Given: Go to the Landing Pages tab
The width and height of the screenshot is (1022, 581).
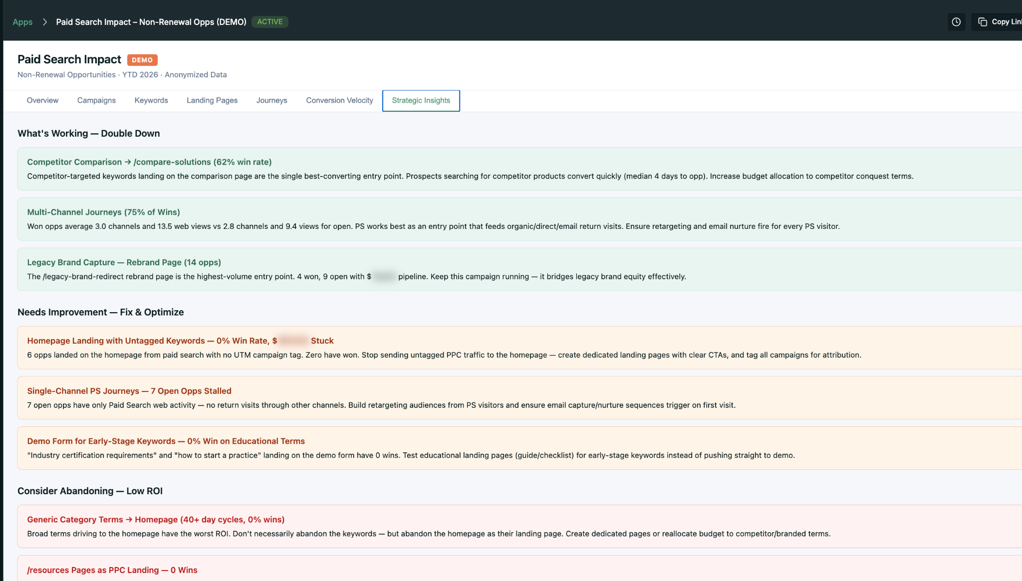Looking at the screenshot, I should click(212, 100).
